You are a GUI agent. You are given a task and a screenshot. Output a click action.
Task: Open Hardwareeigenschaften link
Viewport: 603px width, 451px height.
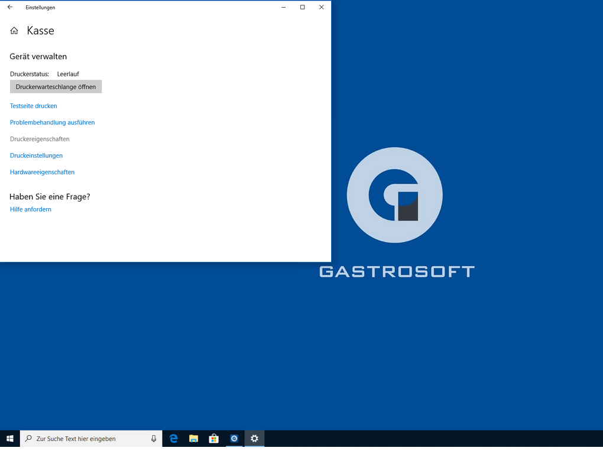pos(43,172)
